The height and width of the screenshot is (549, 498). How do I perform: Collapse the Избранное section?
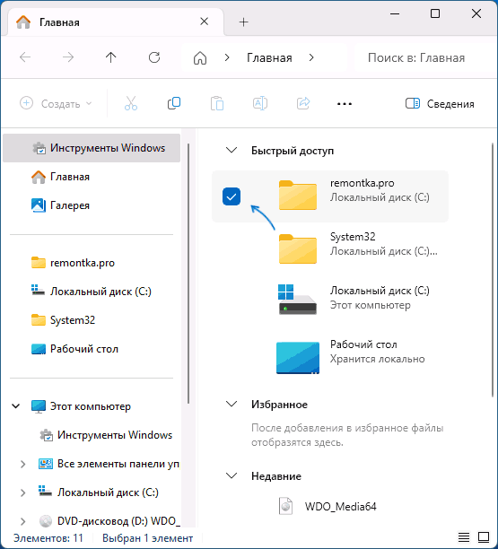coord(232,405)
